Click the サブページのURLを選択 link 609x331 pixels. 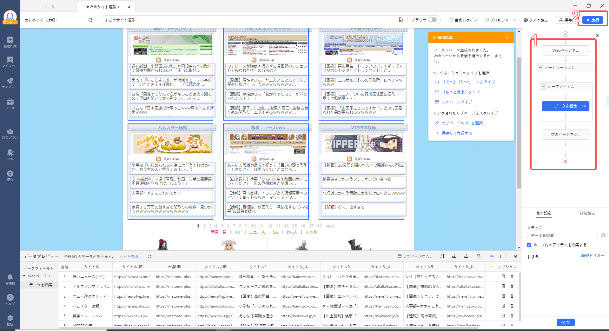462,123
